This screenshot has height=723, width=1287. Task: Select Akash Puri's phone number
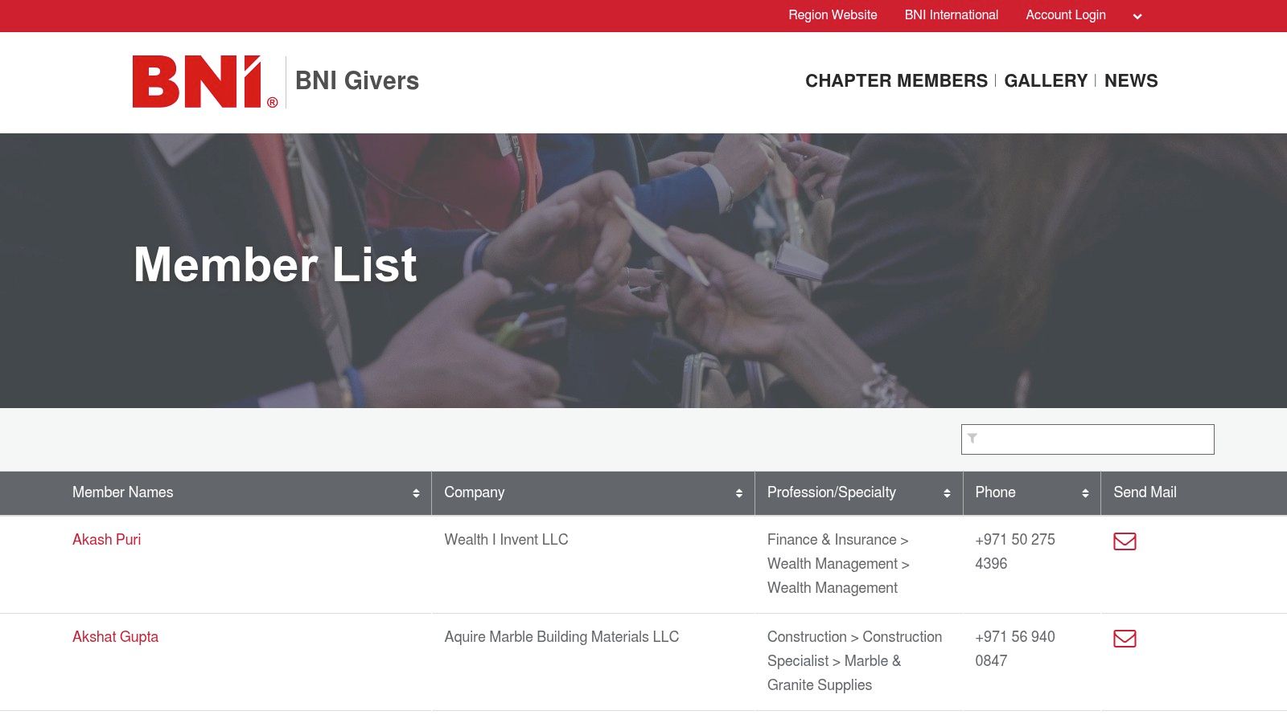(x=1014, y=551)
